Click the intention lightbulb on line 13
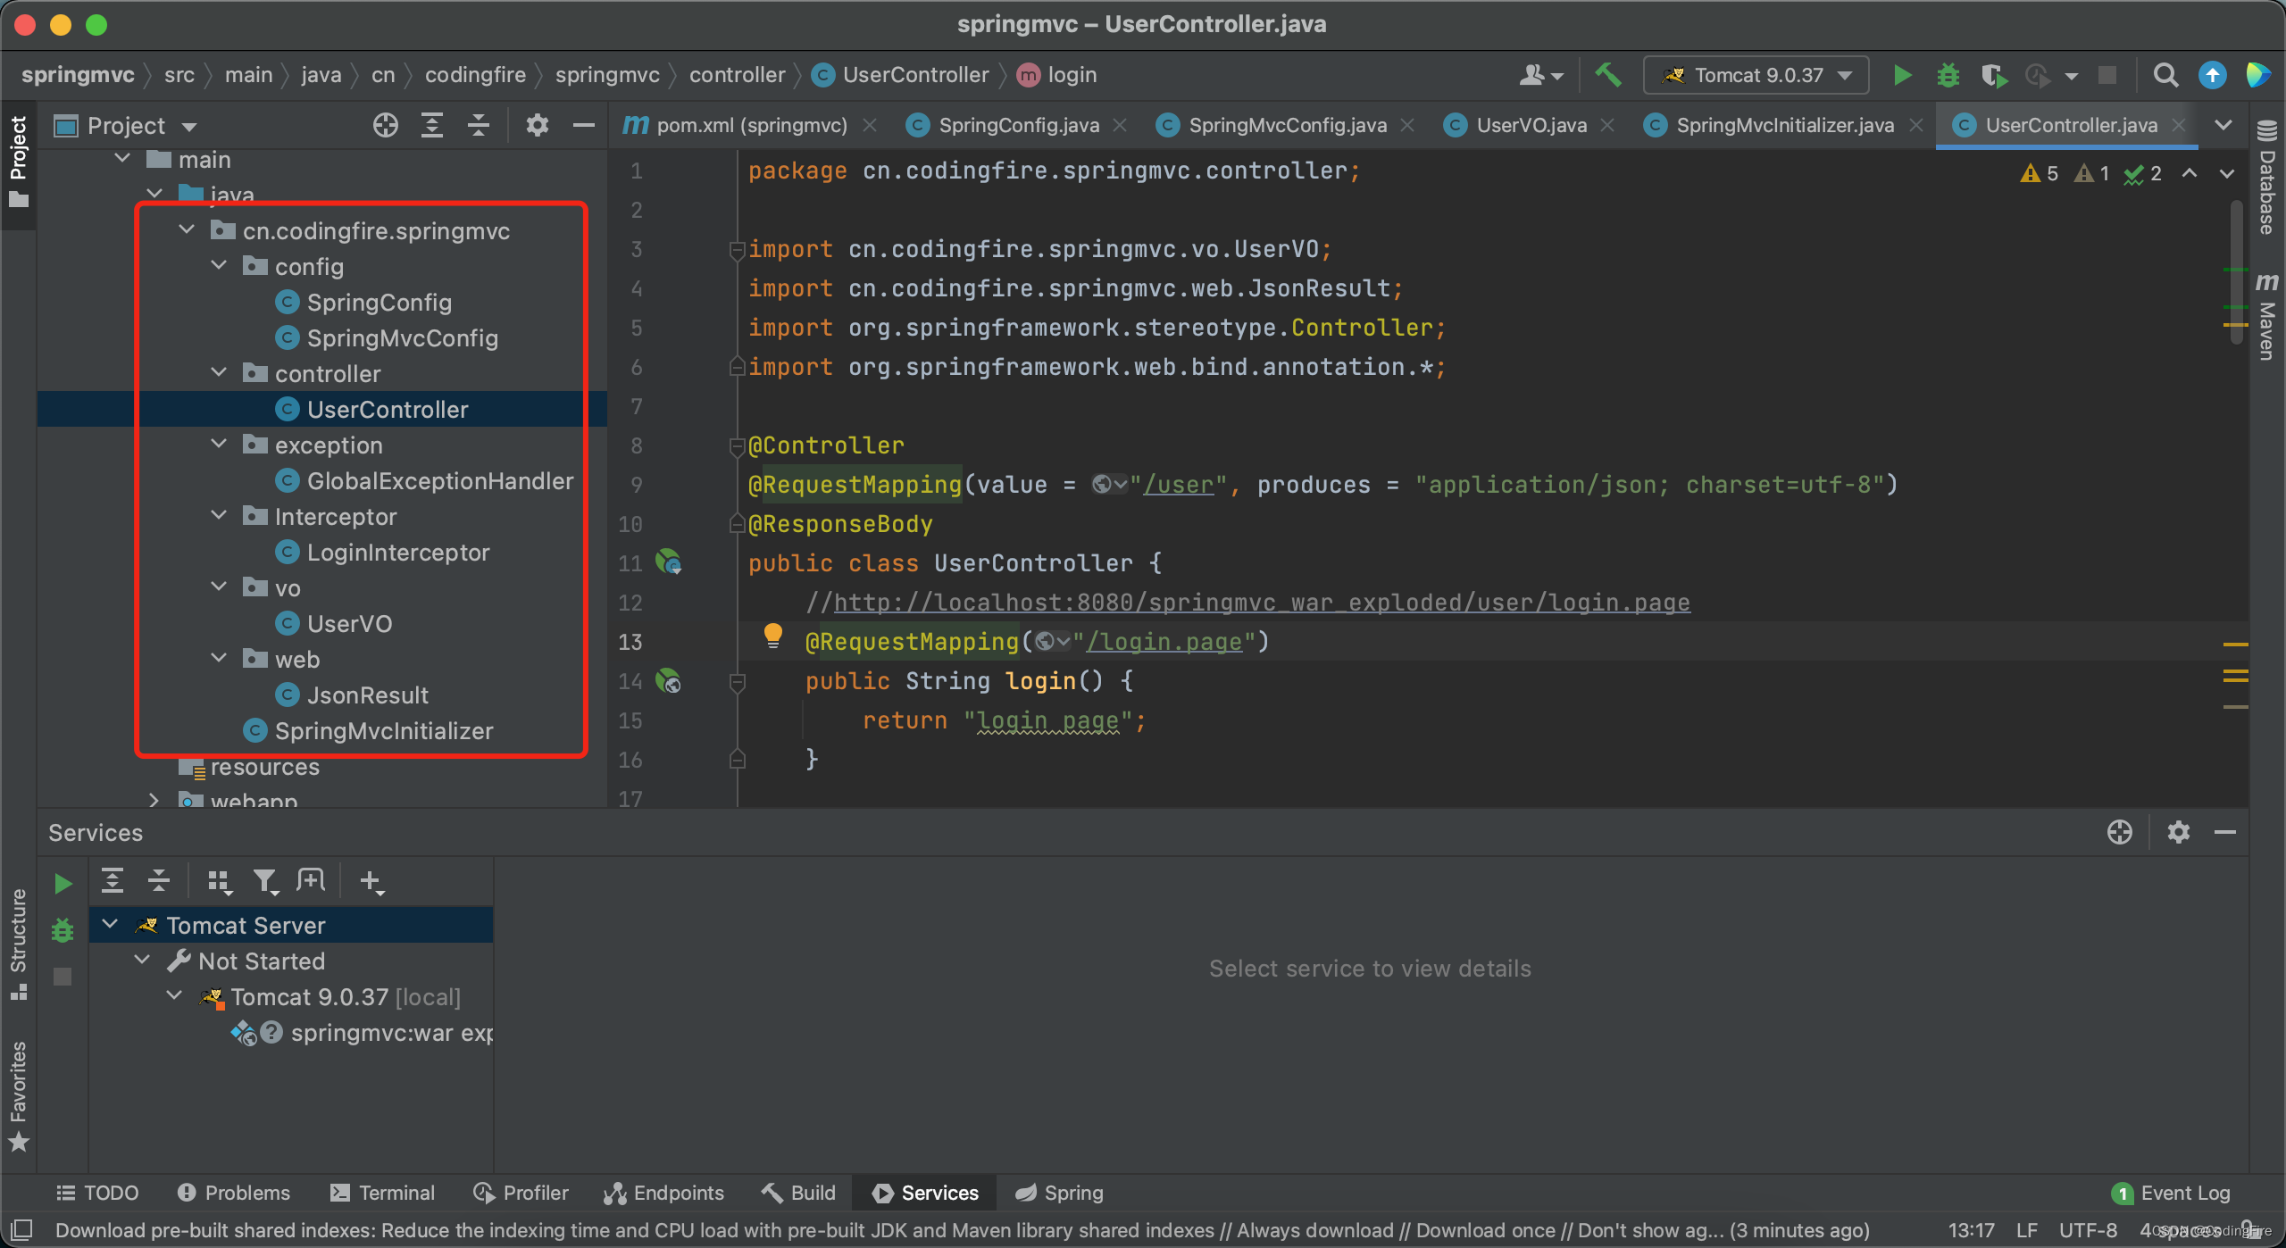This screenshot has width=2286, height=1248. point(772,636)
